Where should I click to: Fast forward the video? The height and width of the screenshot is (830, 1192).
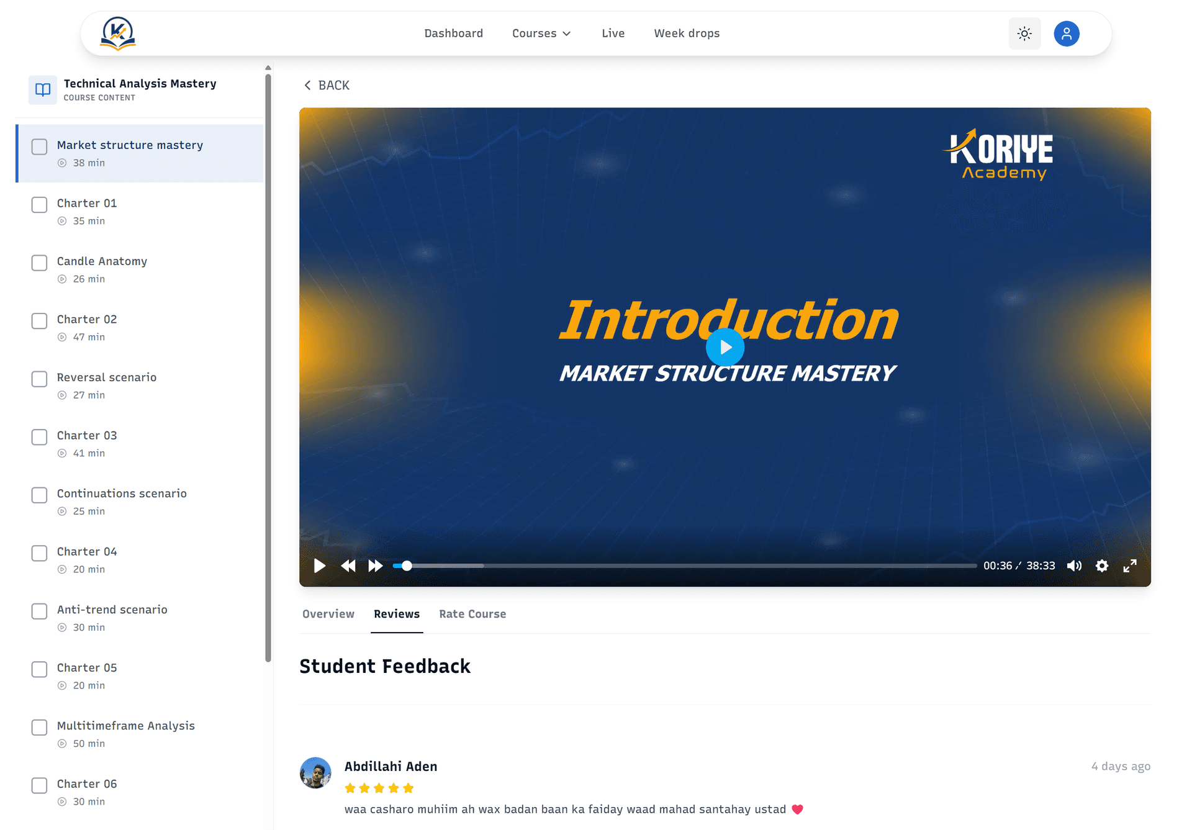coord(375,566)
